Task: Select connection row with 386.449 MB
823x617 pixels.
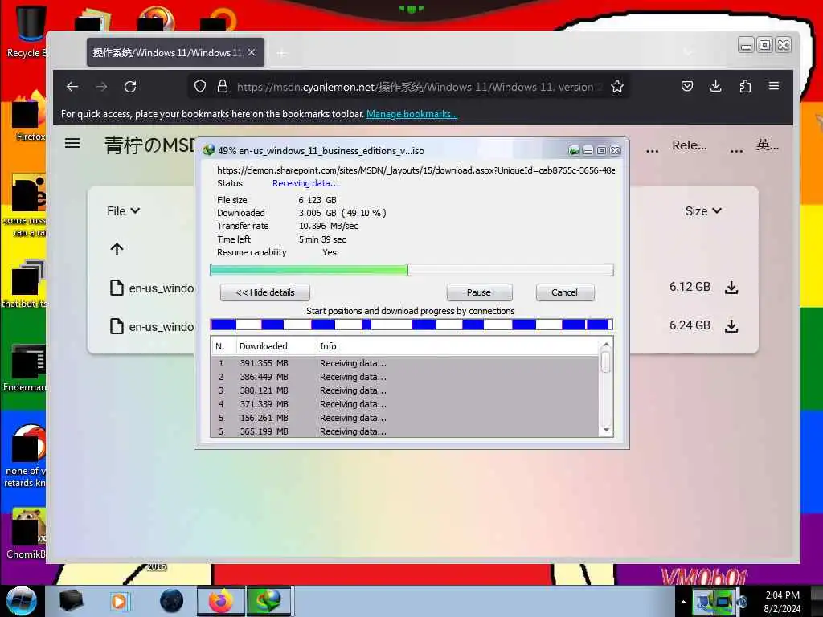Action: point(405,377)
